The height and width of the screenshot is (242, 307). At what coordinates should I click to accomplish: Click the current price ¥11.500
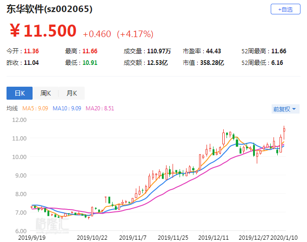(x=43, y=31)
